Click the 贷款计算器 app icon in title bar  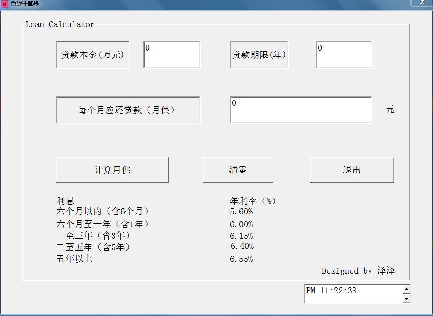pos(5,4)
